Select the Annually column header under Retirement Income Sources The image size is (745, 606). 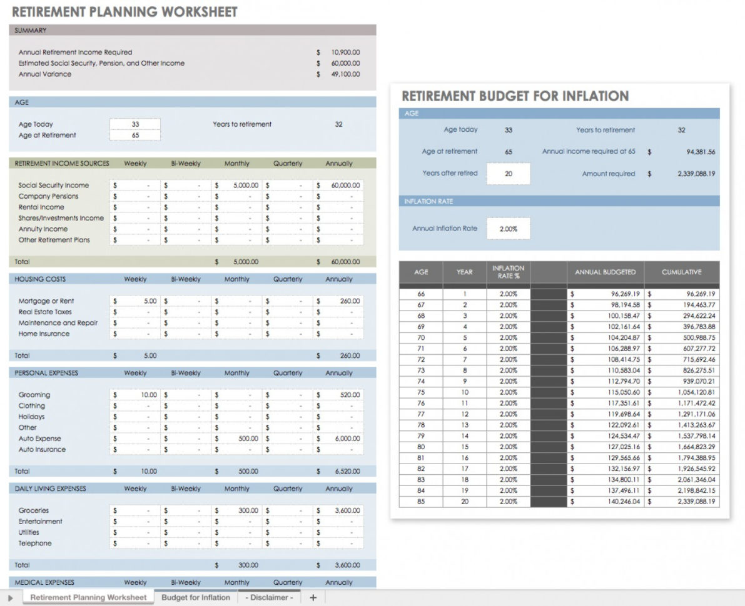point(338,163)
